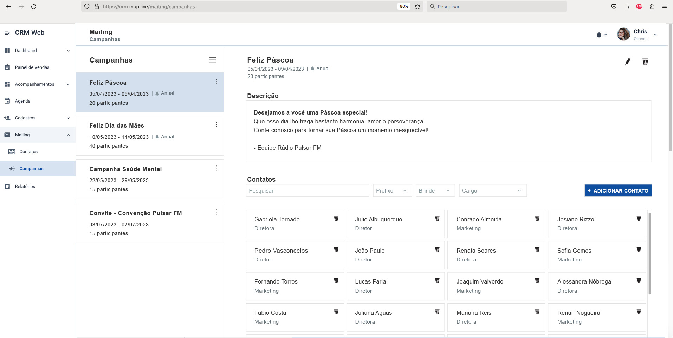Click the contacts Pesquisar search field

(308, 190)
